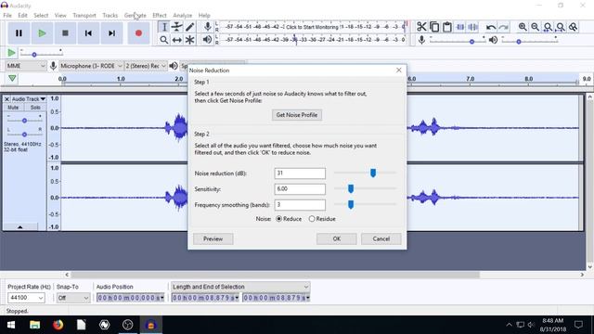594x334 pixels.
Task: Select the Time Shift tool
Action: coord(177,40)
